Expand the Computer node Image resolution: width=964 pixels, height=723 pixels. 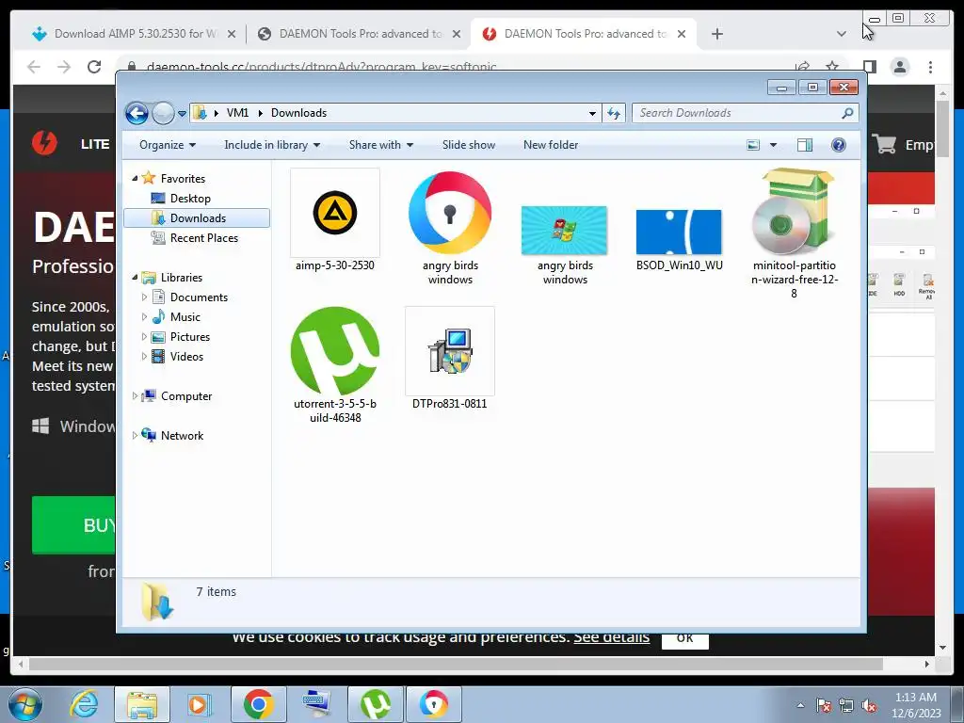135,396
